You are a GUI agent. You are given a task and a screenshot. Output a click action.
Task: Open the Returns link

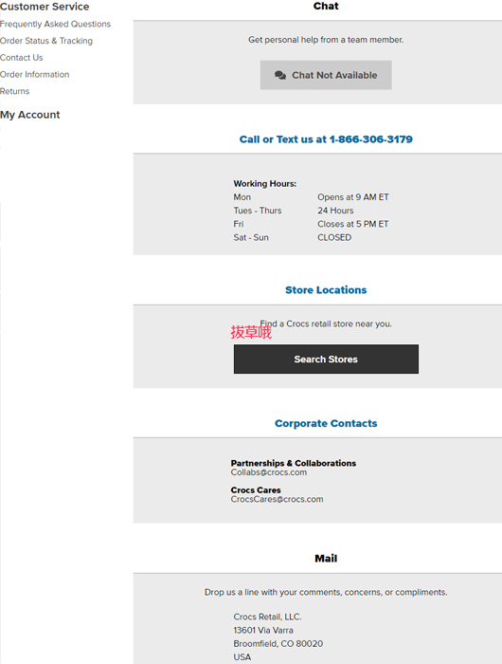(x=15, y=91)
